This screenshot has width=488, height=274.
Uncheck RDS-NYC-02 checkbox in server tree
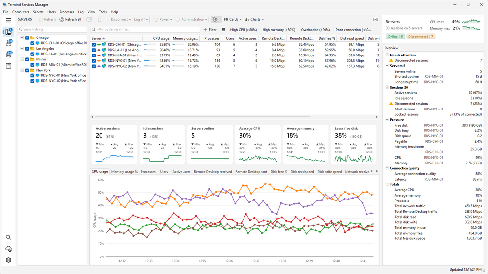coord(32,81)
